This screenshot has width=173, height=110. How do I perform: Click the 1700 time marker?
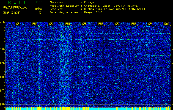click(166, 24)
